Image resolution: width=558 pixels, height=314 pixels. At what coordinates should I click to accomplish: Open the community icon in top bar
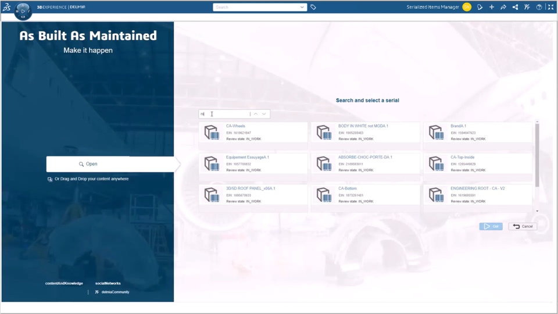tap(527, 7)
